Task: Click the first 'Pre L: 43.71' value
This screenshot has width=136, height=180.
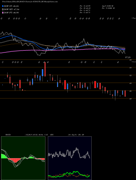Action: click(85, 10)
